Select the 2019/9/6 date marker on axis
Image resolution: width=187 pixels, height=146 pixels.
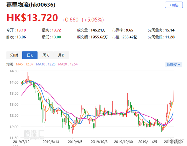[x=75, y=142]
